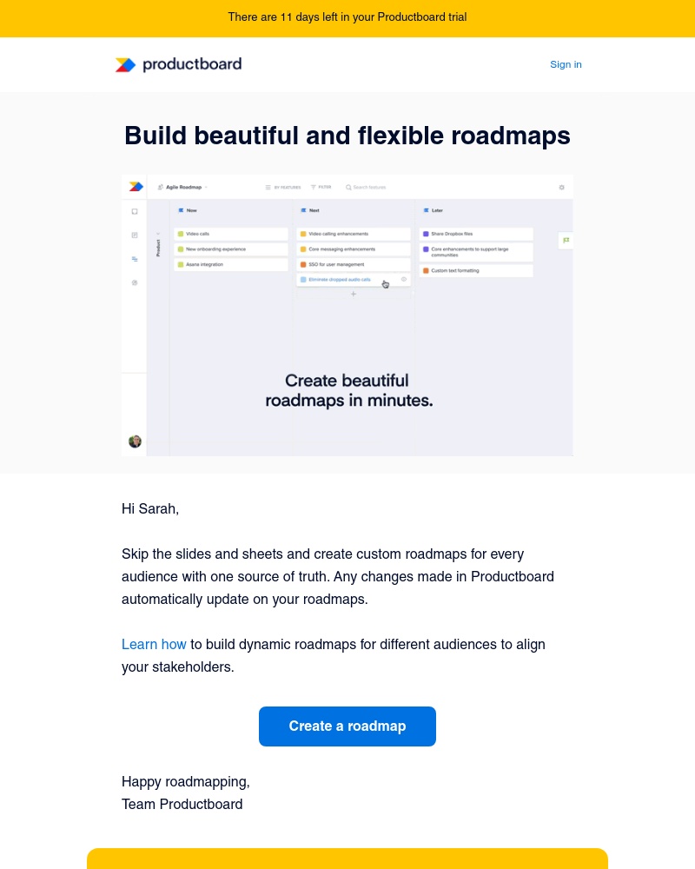Screen dimensions: 695x869
Task: Click the Filter funnel icon in the toolbar
Action: tap(313, 187)
